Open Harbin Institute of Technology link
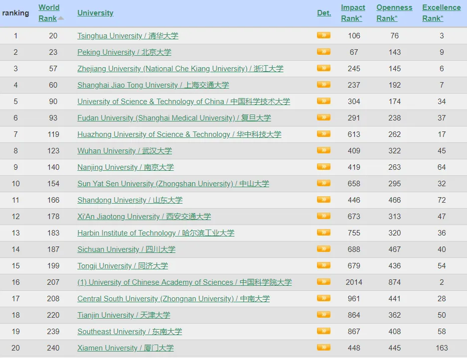467x358 pixels. [156, 233]
